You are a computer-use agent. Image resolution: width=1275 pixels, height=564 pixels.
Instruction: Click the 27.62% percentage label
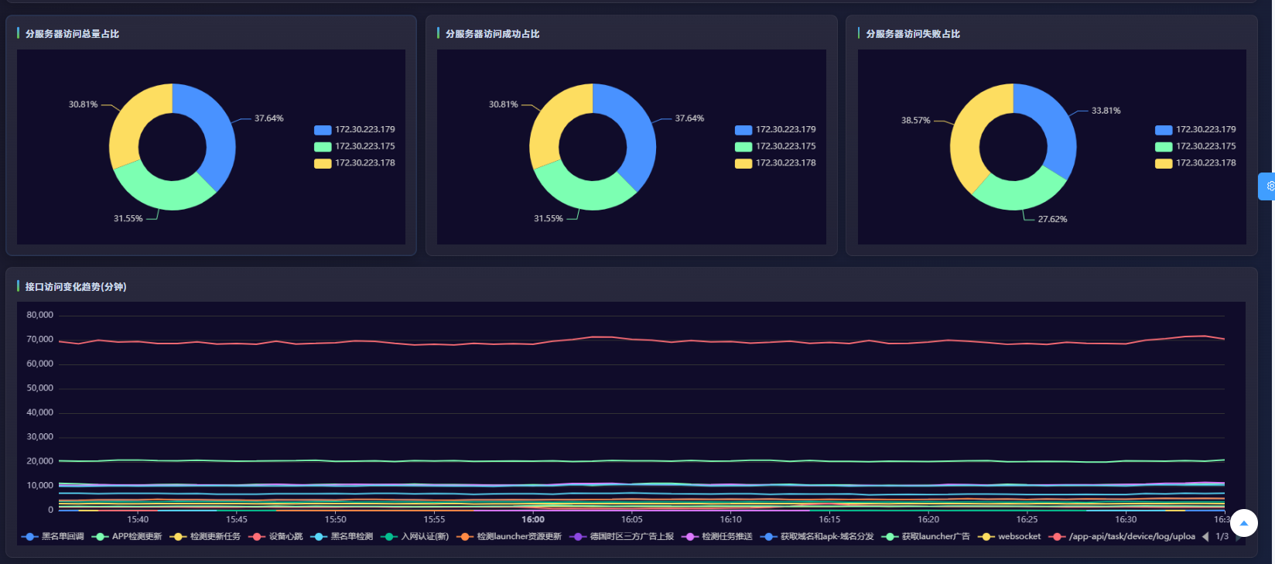click(1052, 220)
